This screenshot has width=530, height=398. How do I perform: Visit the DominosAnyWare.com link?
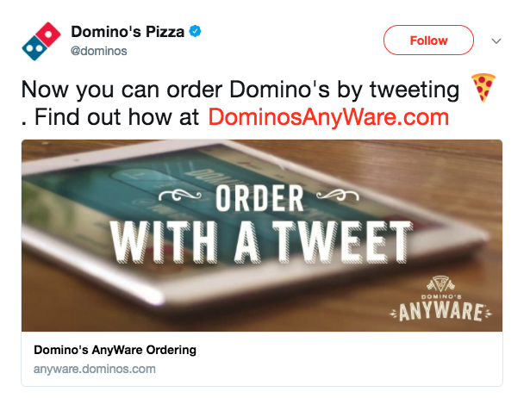click(327, 116)
